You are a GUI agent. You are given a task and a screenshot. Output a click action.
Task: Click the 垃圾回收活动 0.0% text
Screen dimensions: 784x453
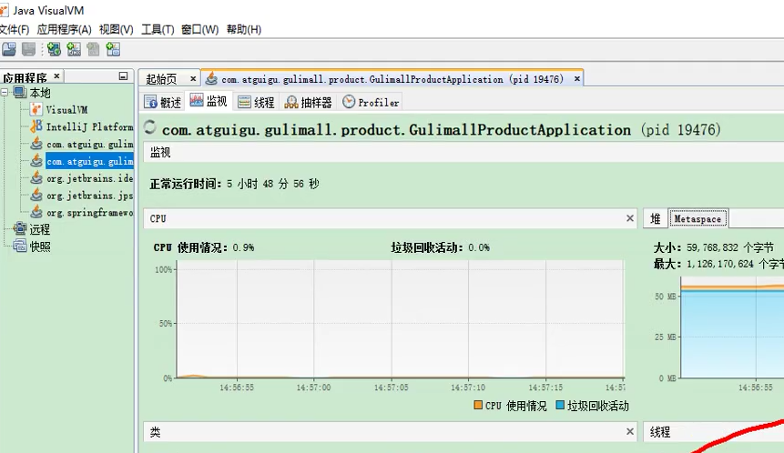[x=440, y=247]
